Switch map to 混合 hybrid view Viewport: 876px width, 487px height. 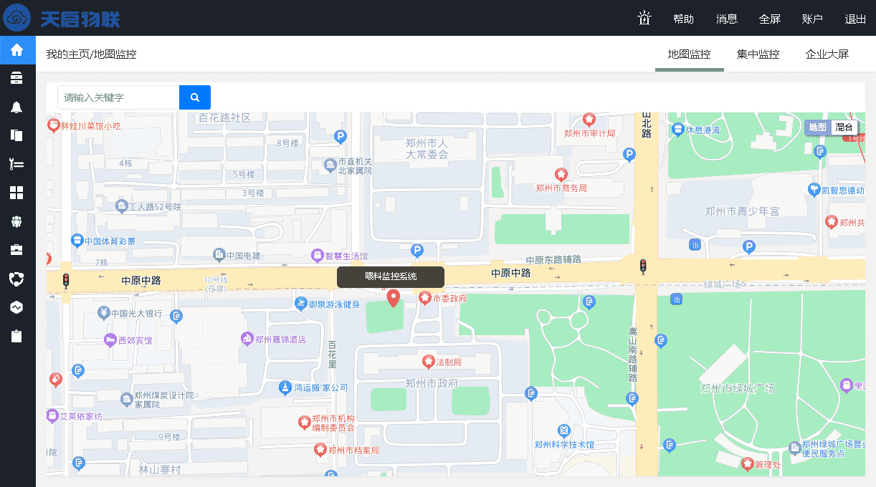point(844,127)
